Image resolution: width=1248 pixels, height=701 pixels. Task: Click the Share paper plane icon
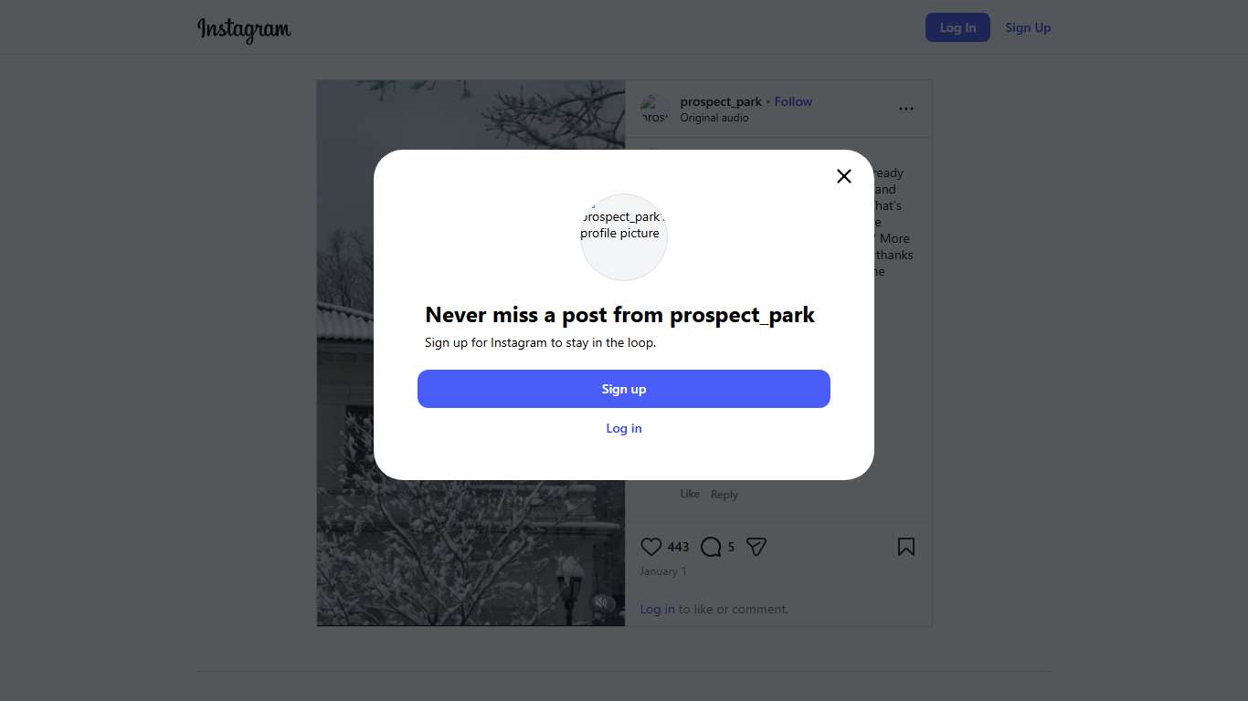click(x=756, y=547)
